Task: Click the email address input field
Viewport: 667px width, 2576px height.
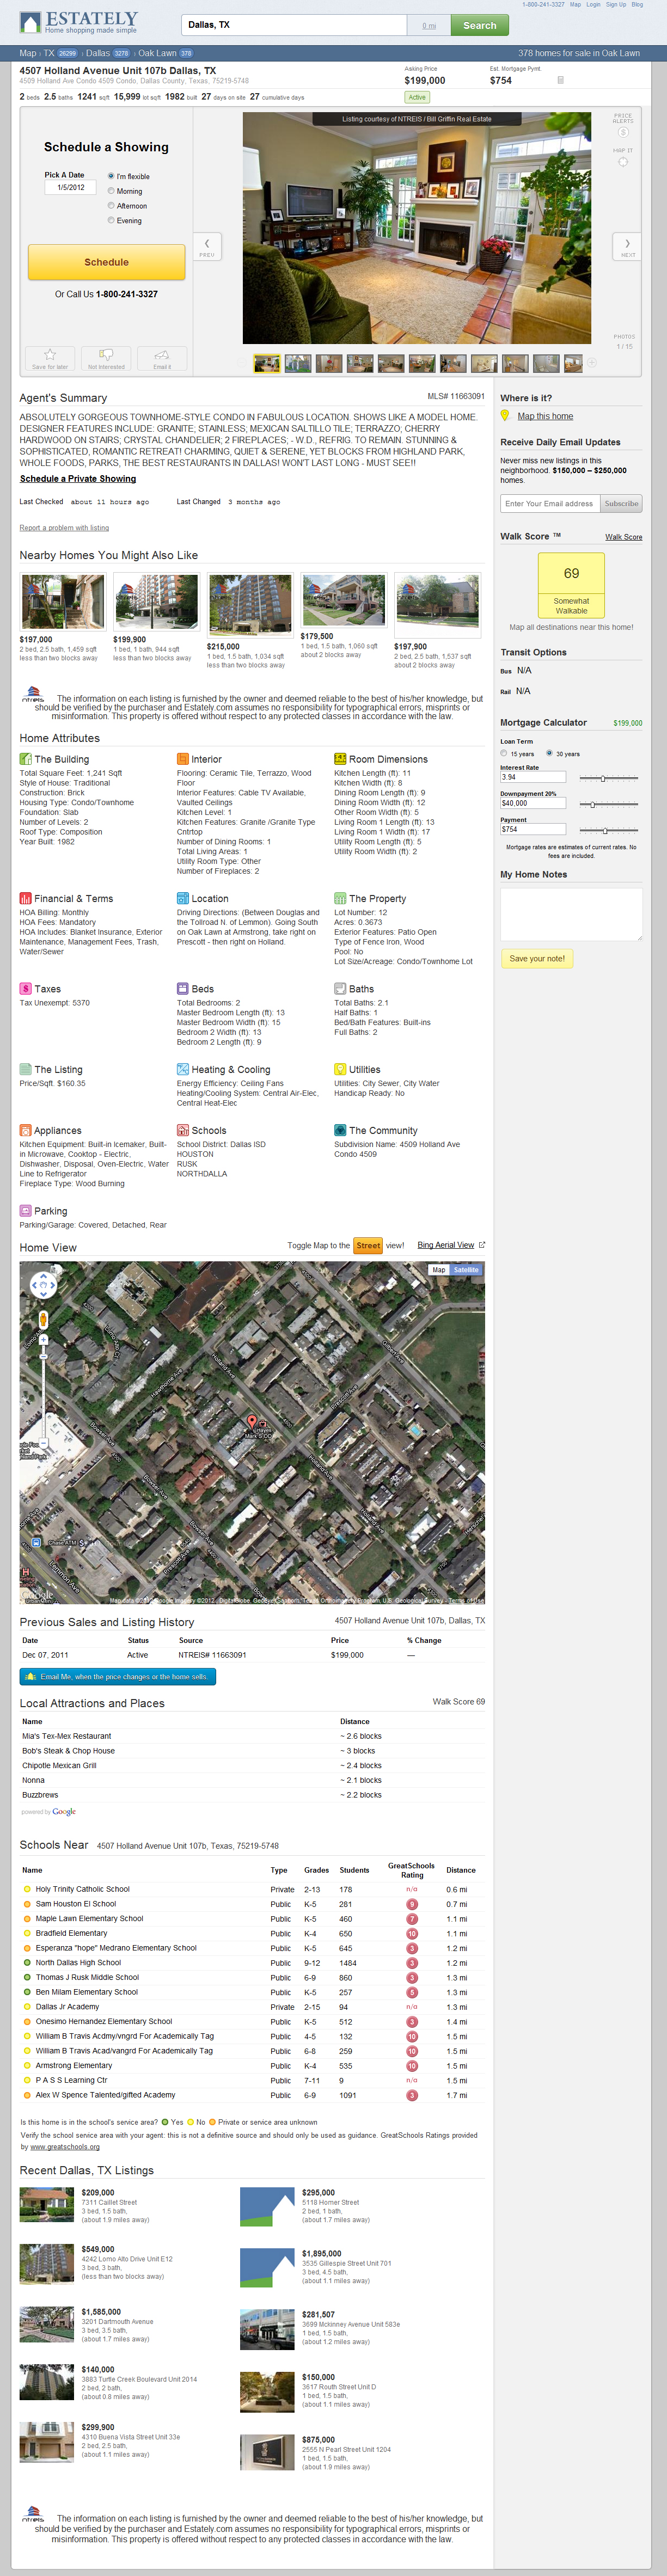Action: coord(550,503)
